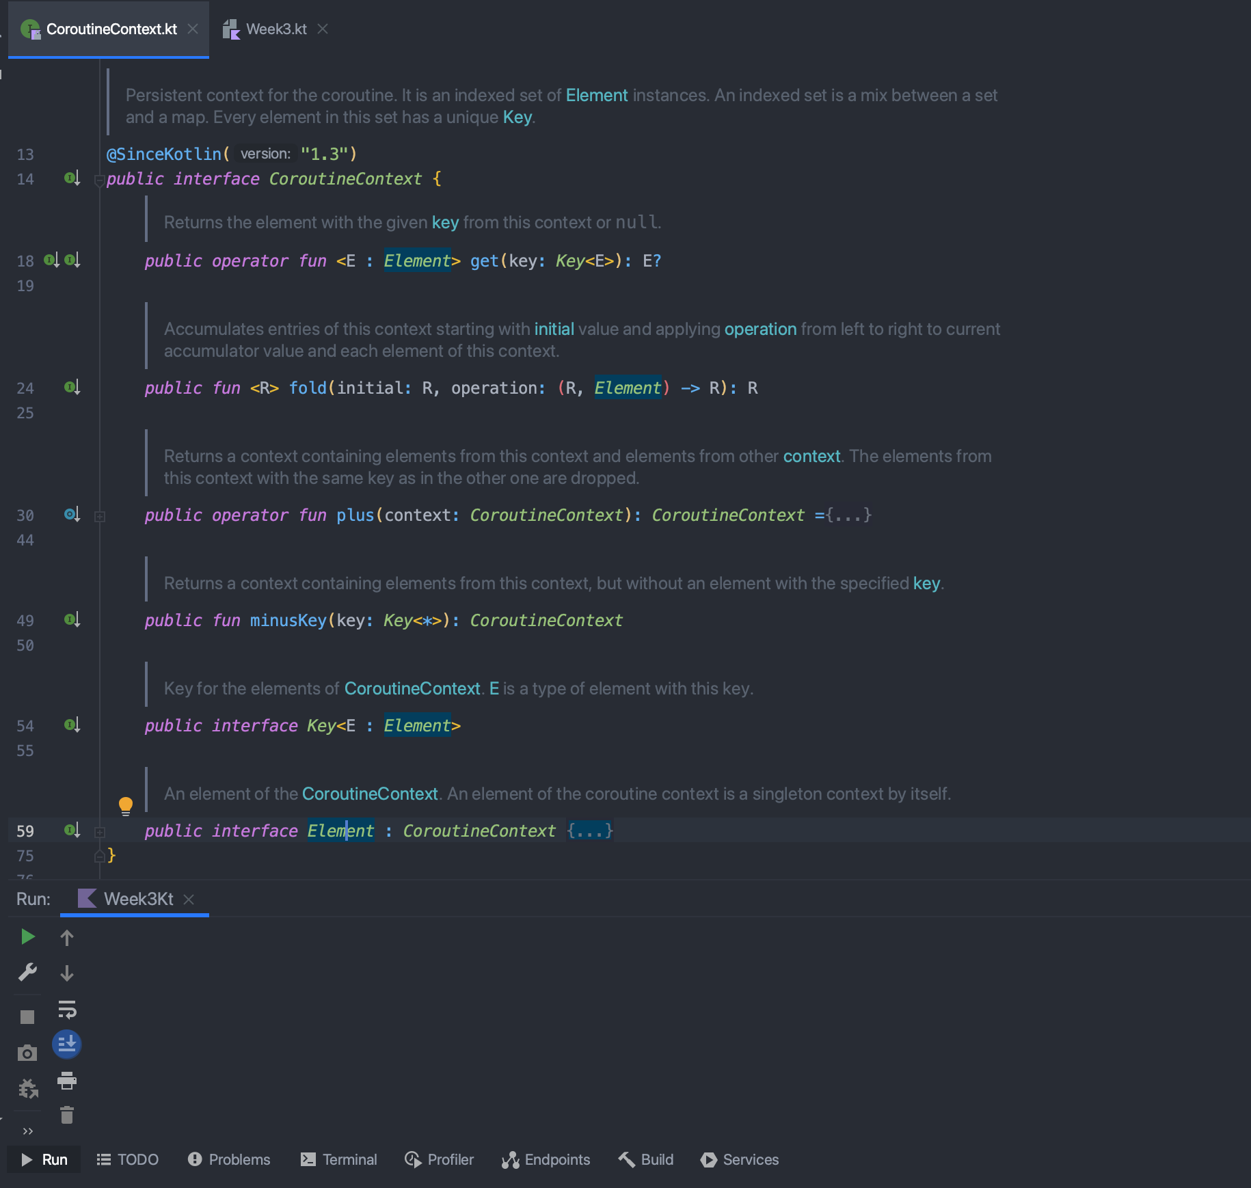Click the fold end marker on line 75

[x=100, y=856]
